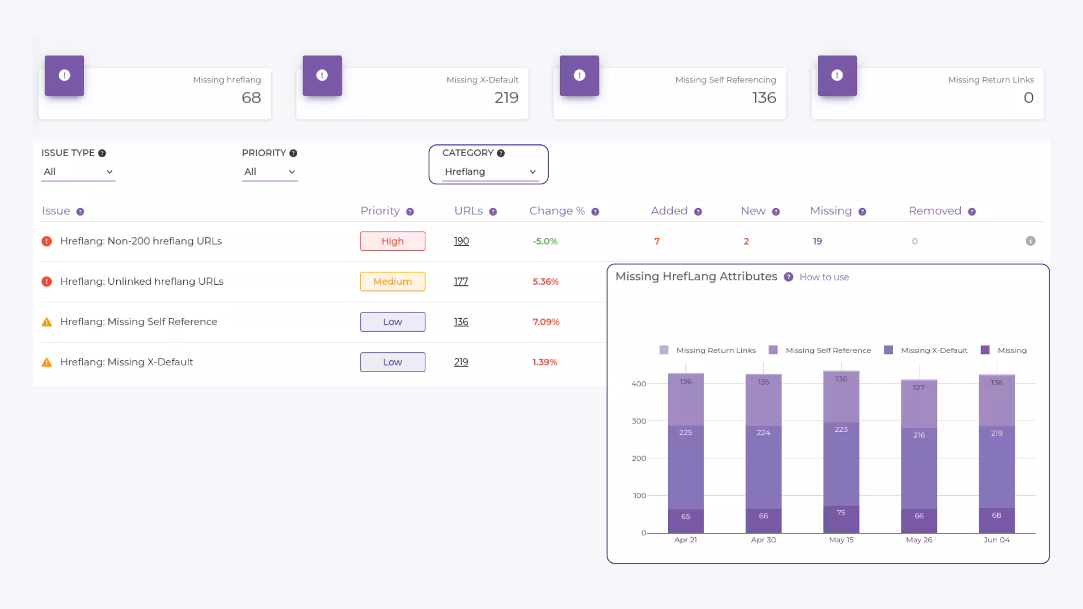Screen dimensions: 1083x609
Task: Open the Category dropdown showing Hreflang
Action: click(488, 171)
